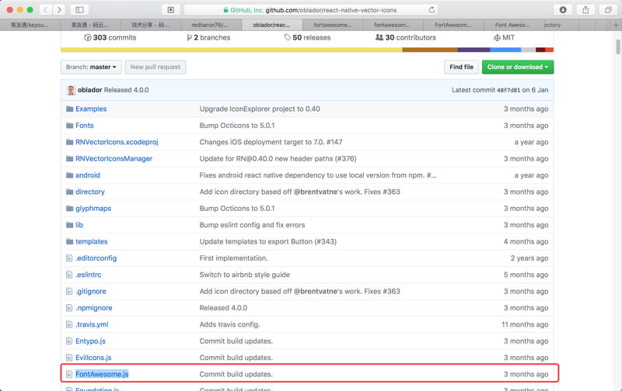Click Safari sidebar toggle icon

coord(79,10)
